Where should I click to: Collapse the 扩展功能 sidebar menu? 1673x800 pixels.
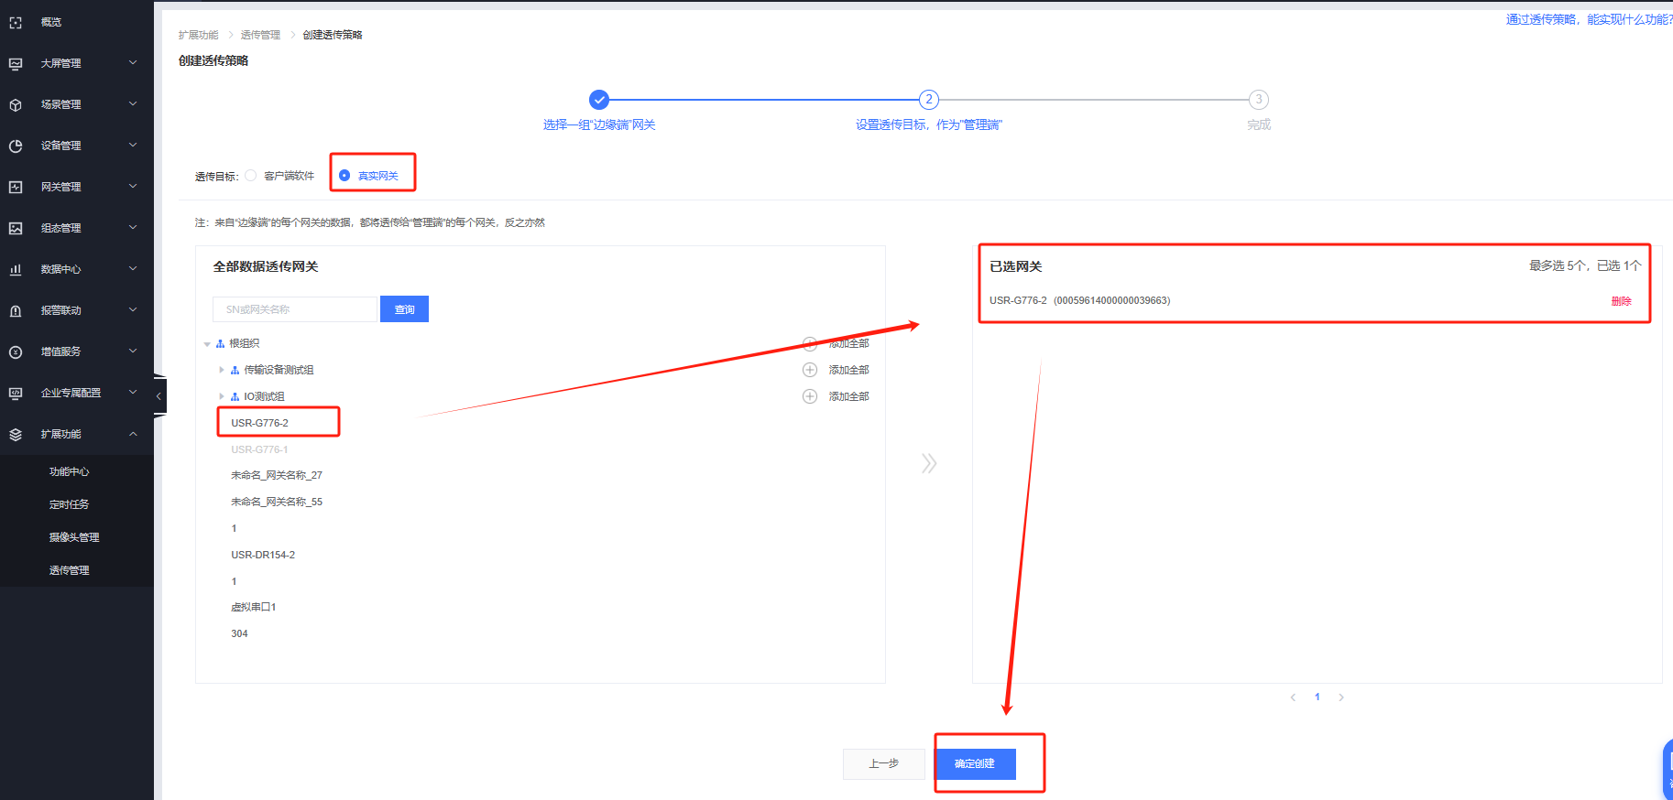pos(133,434)
